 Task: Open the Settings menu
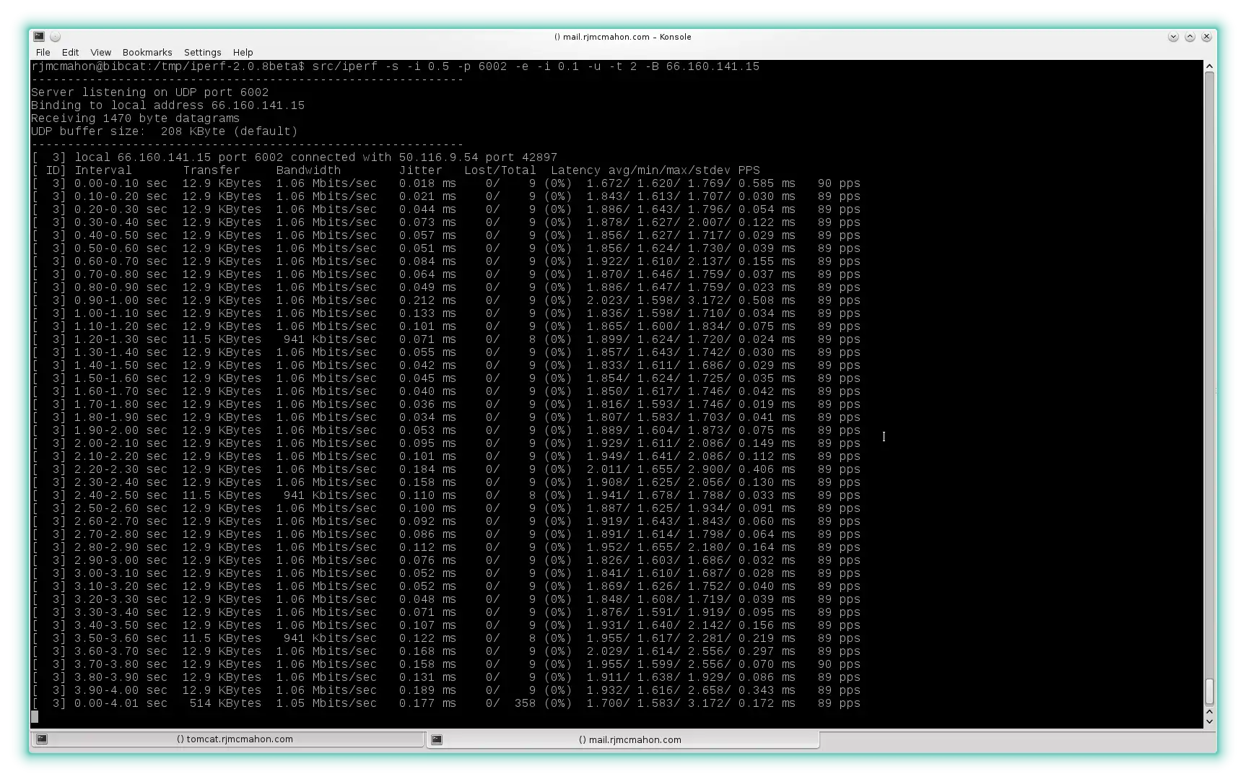tap(202, 52)
